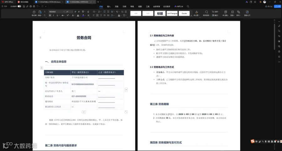Screen dimensions: 282x151
Task: Toggle bold formatting
Action: pos(50,15)
